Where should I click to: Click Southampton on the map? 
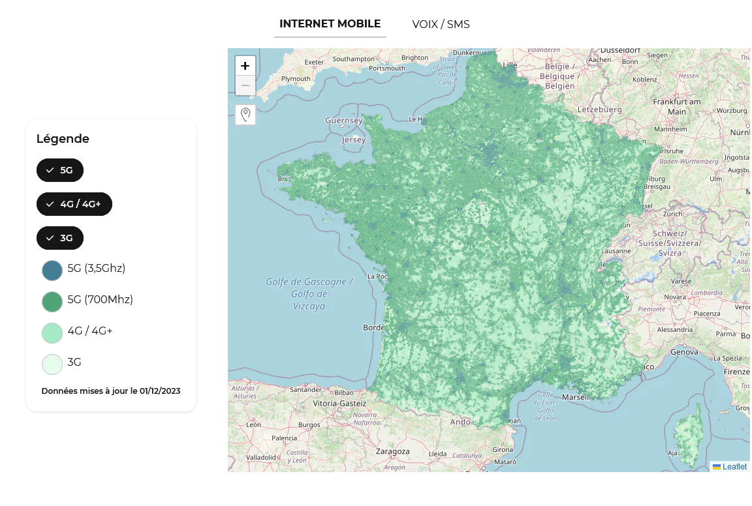point(353,59)
